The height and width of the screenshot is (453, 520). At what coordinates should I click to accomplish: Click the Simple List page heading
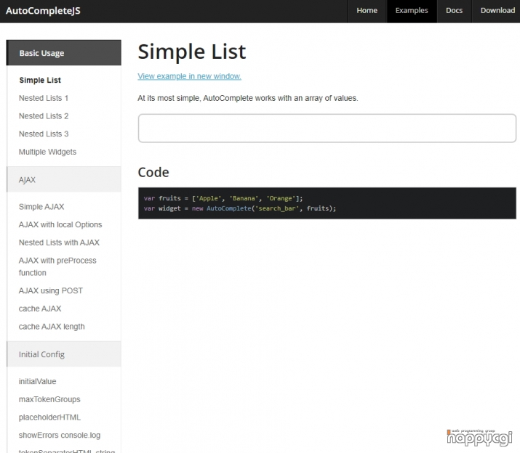pos(192,52)
